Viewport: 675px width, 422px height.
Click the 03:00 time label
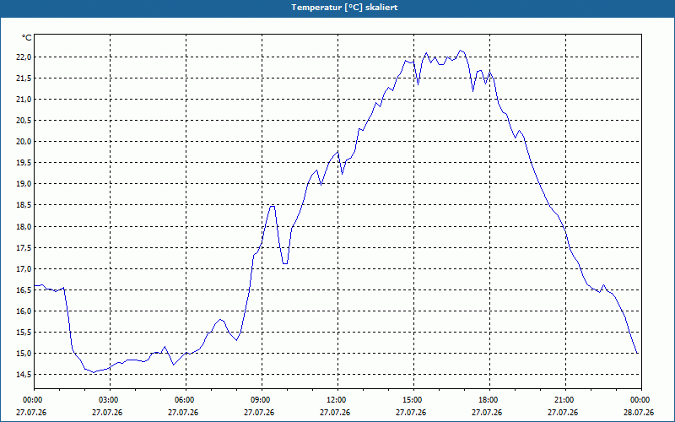pyautogui.click(x=110, y=400)
